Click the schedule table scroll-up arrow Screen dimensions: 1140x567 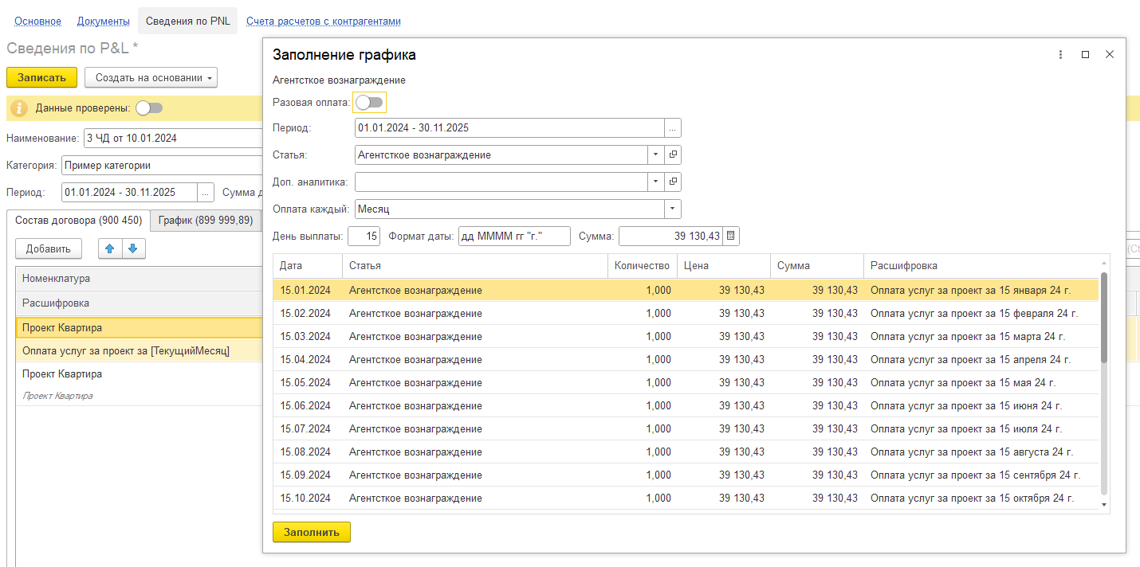1104,263
